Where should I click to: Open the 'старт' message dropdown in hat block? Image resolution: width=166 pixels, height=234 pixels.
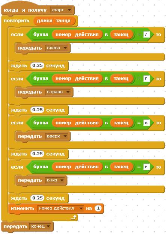point(61,10)
